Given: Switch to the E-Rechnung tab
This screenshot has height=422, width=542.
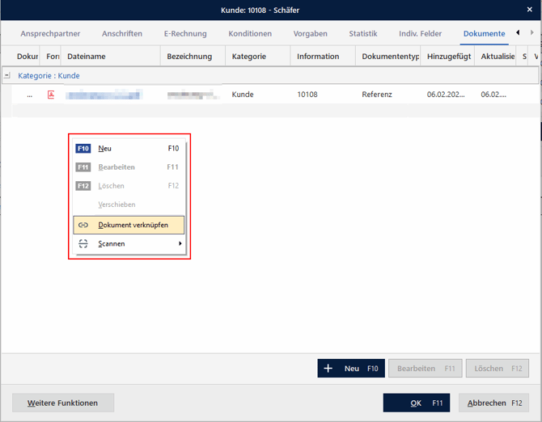Looking at the screenshot, I should tap(185, 34).
